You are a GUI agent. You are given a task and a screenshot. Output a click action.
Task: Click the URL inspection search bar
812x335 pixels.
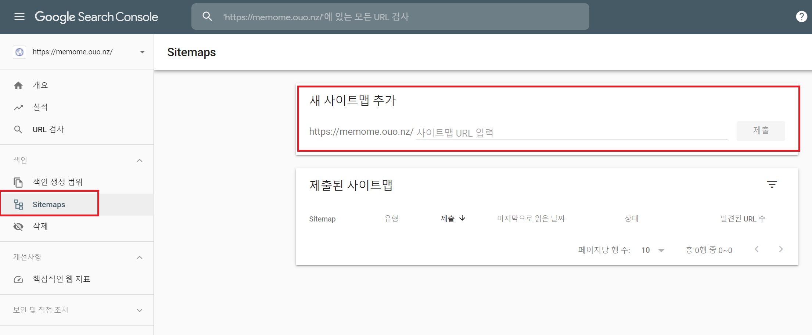pyautogui.click(x=390, y=17)
